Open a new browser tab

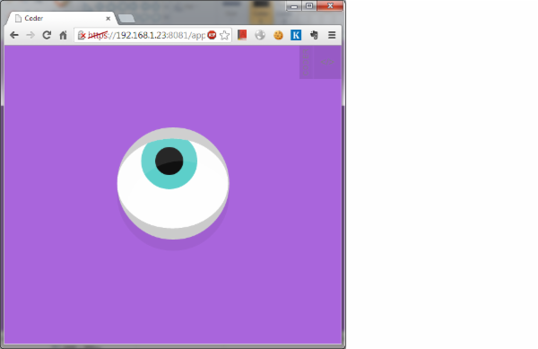pyautogui.click(x=126, y=19)
